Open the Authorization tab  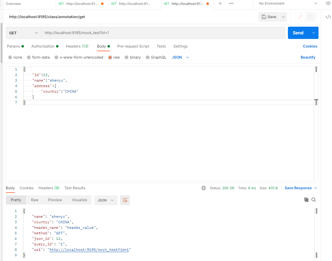click(45, 46)
